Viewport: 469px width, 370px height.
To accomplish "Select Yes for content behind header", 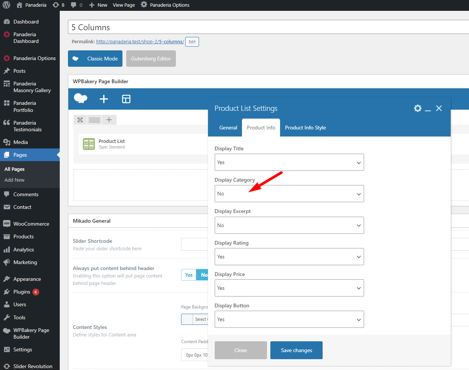I will (189, 275).
